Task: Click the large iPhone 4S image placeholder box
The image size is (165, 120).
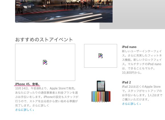Action: tap(45, 62)
